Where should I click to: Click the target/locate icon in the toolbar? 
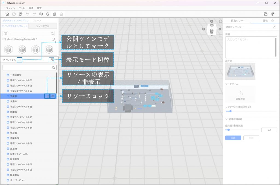point(48,14)
